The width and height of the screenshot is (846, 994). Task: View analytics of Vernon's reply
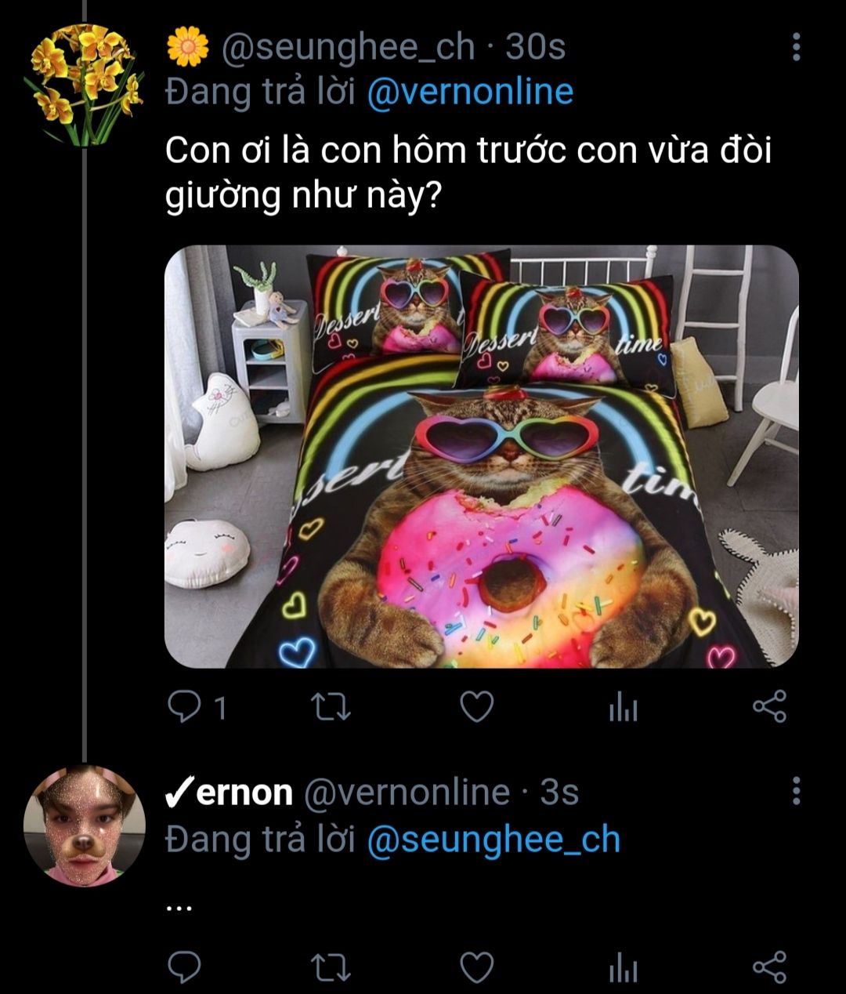tap(623, 967)
